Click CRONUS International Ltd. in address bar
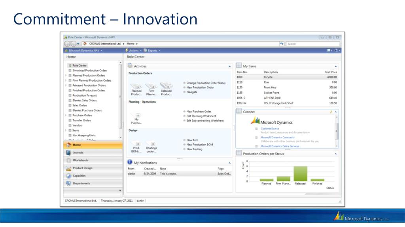Viewport: 405px width, 227px height. tap(105, 44)
